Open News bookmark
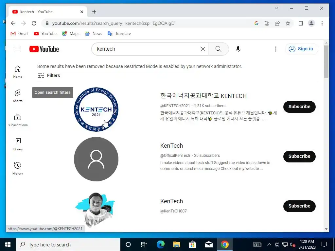Viewport: 335px width, 251px height. tap(94, 34)
